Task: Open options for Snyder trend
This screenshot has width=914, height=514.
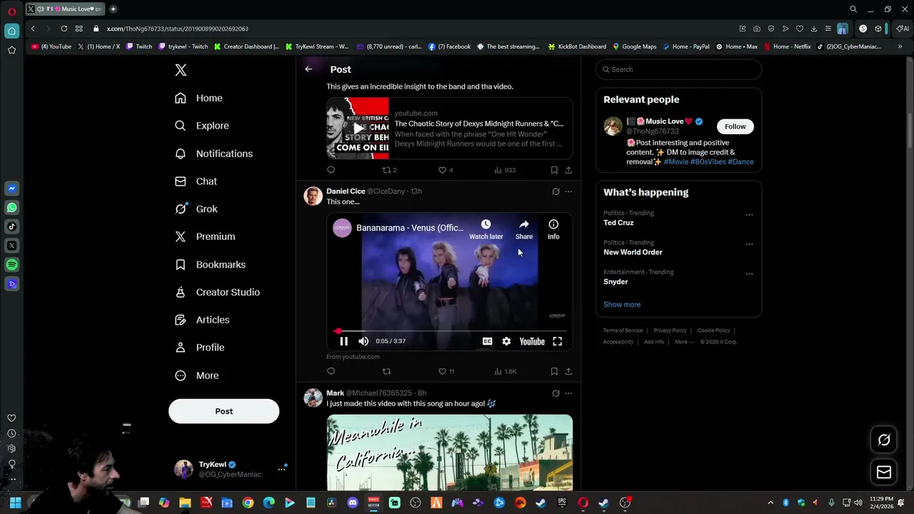Action: coord(749,273)
